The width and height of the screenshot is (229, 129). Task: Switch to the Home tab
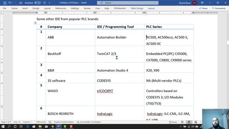14,8
